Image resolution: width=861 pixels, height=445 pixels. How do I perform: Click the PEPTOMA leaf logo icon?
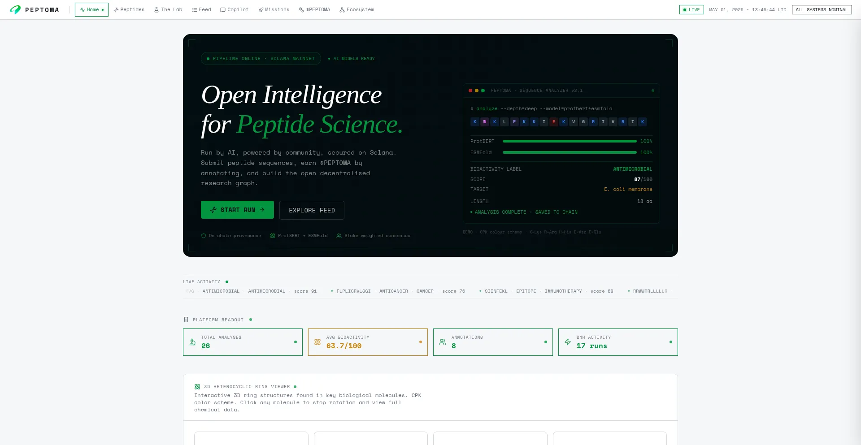click(x=15, y=9)
